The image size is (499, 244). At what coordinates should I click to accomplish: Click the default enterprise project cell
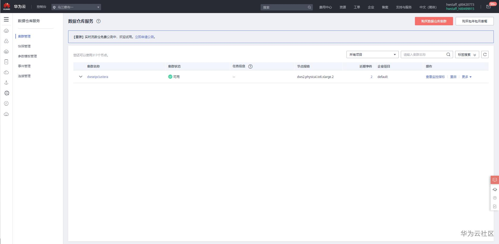point(383,77)
